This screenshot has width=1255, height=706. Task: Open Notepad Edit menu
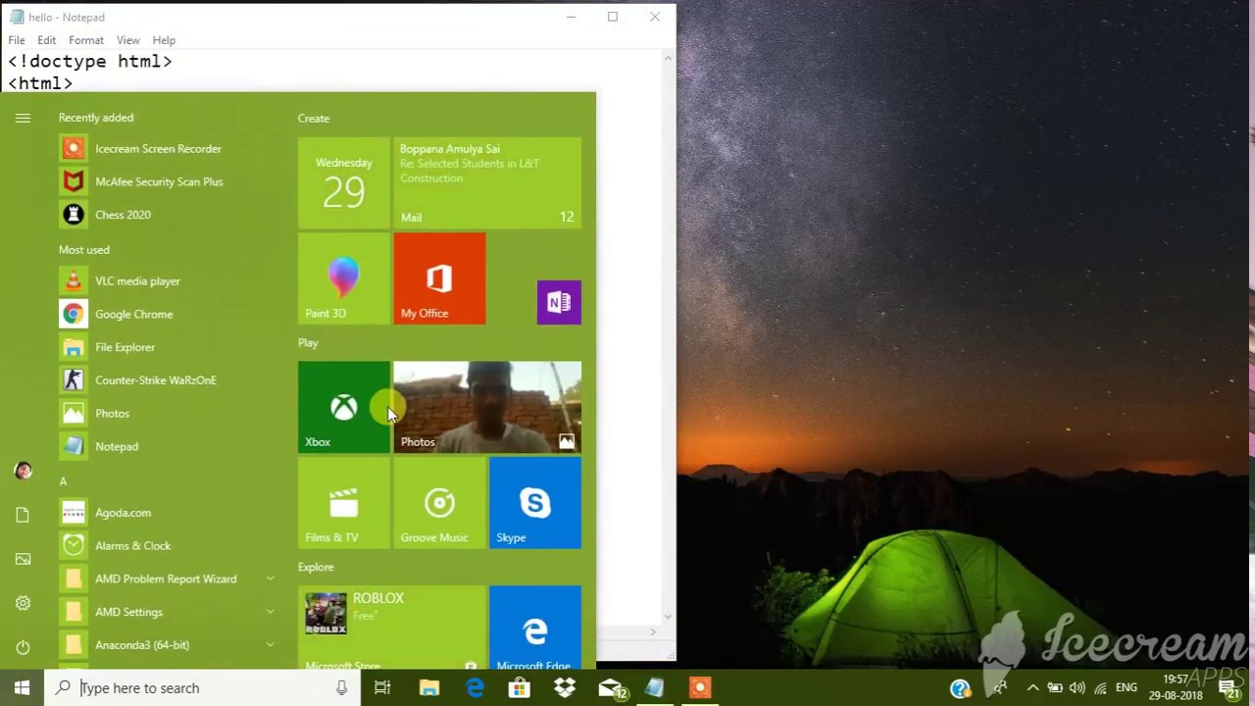[46, 40]
